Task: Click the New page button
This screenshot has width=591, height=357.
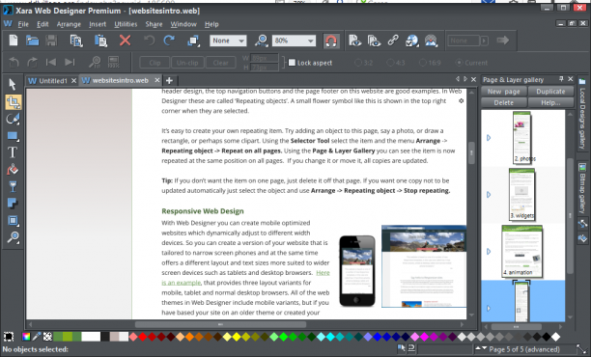Action: [503, 92]
